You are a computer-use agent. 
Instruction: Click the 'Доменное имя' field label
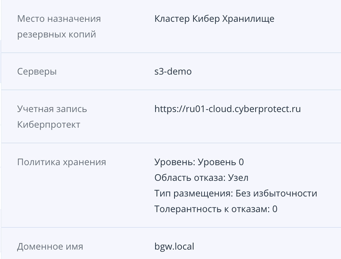50,246
